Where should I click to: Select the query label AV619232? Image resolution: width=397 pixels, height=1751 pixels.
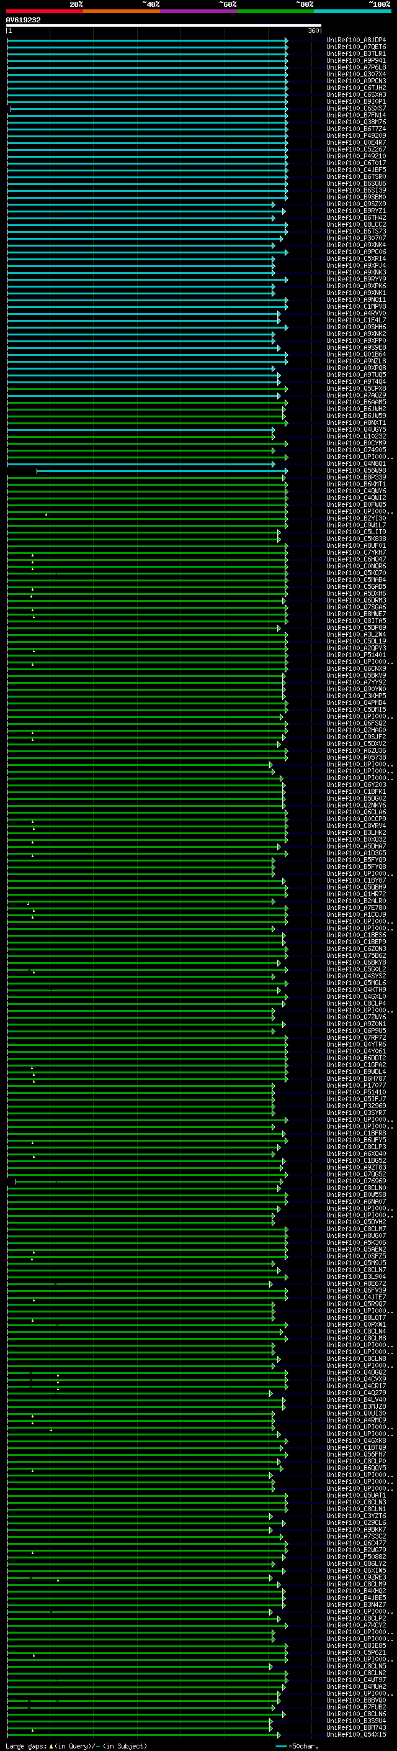tap(23, 20)
